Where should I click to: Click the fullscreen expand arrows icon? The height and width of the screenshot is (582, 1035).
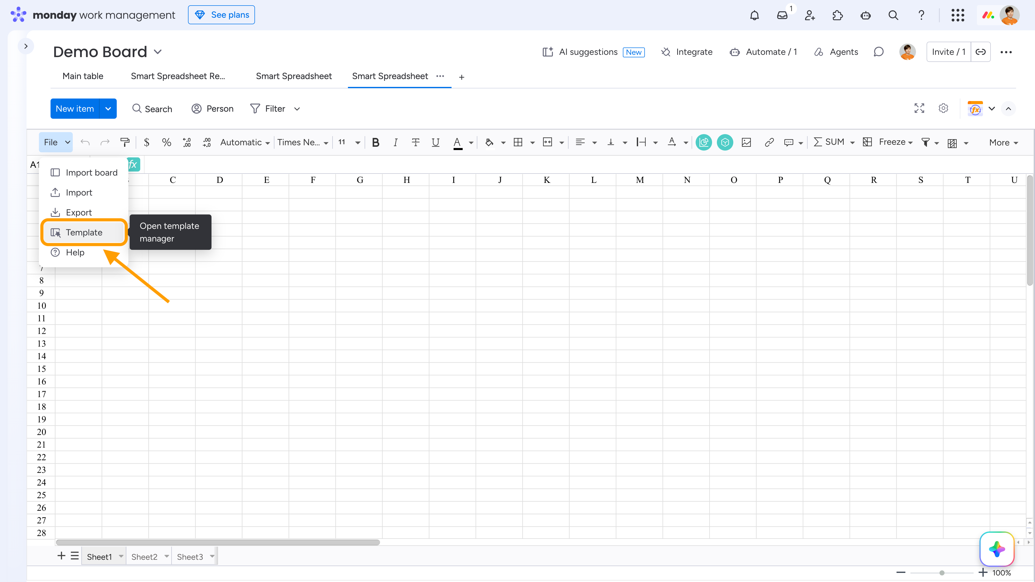click(x=919, y=108)
